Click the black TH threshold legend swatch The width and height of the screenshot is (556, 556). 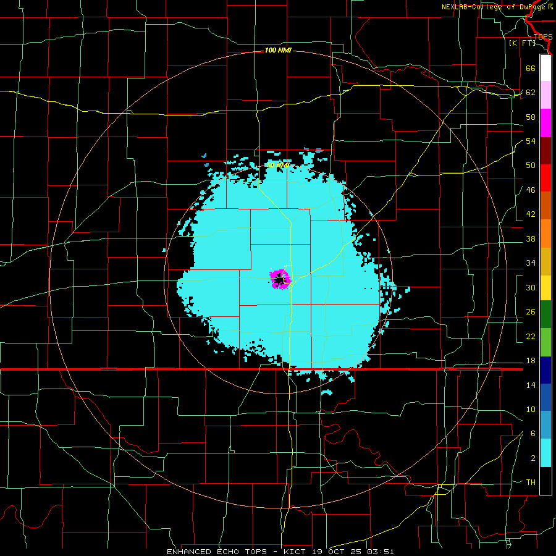(x=545, y=481)
